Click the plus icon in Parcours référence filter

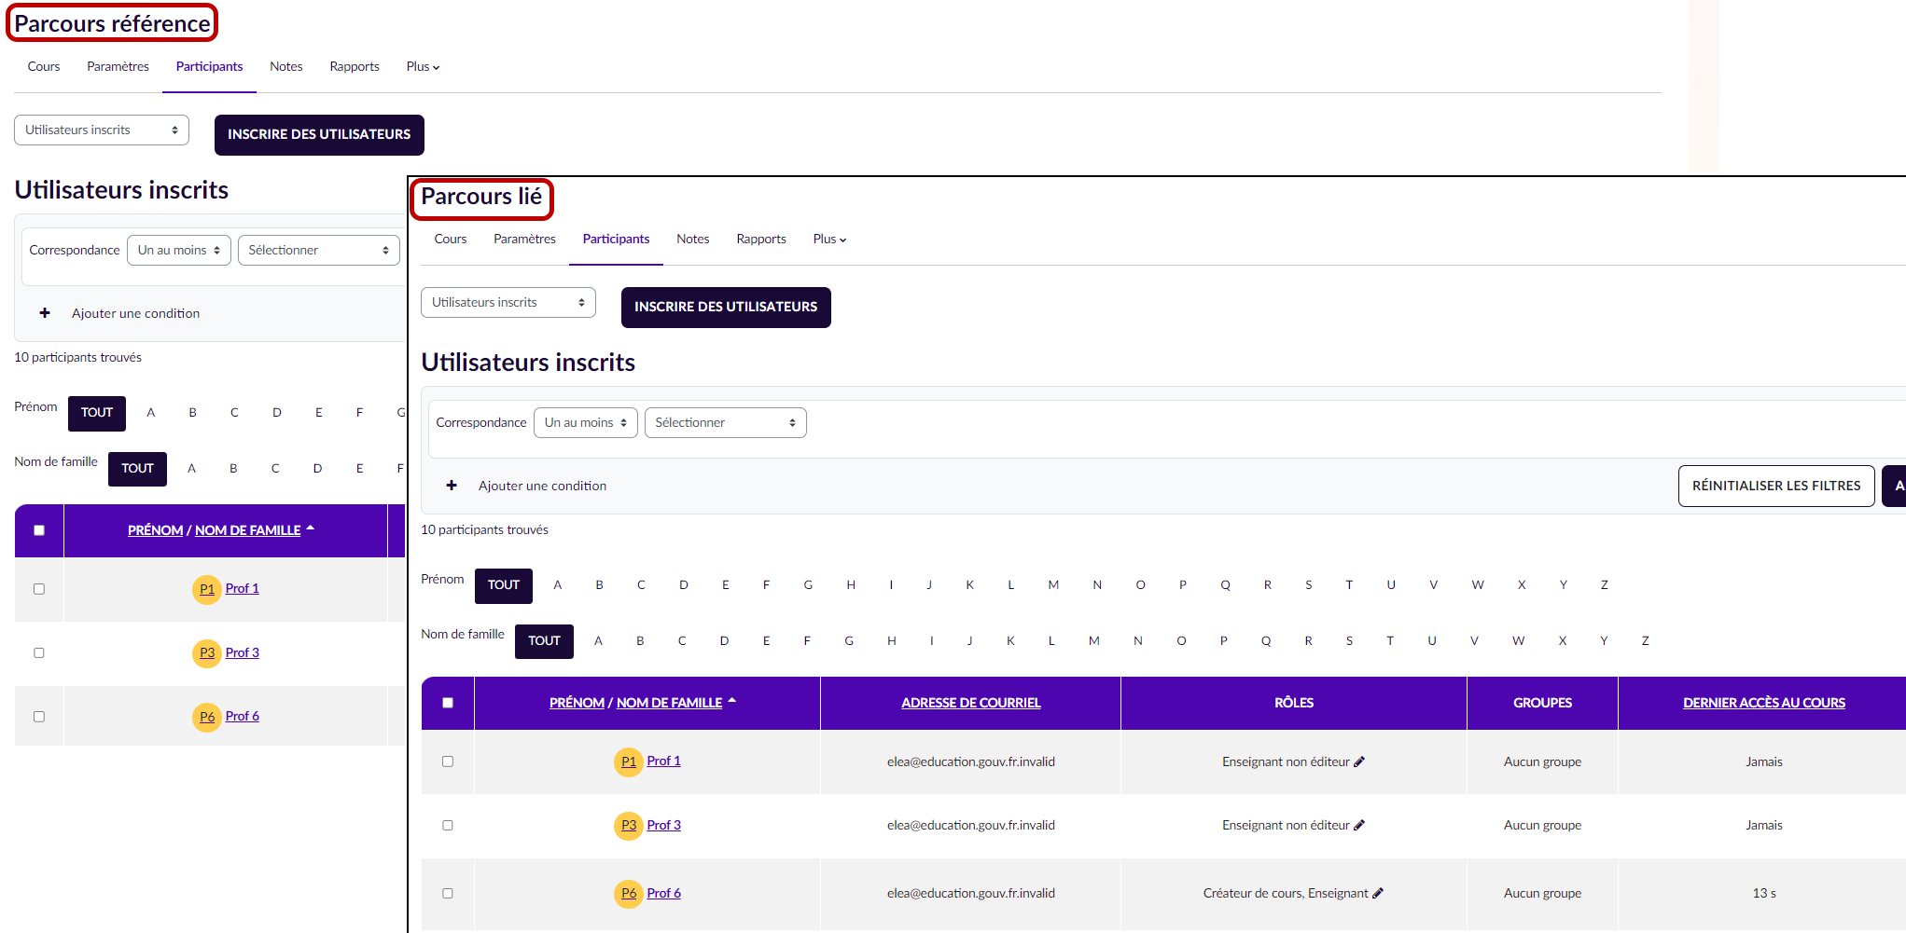coord(45,313)
